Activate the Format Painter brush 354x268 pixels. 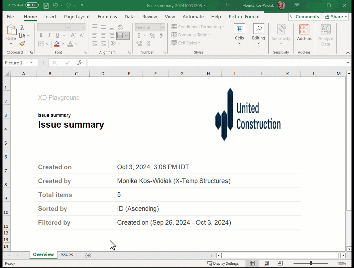[x=22, y=44]
